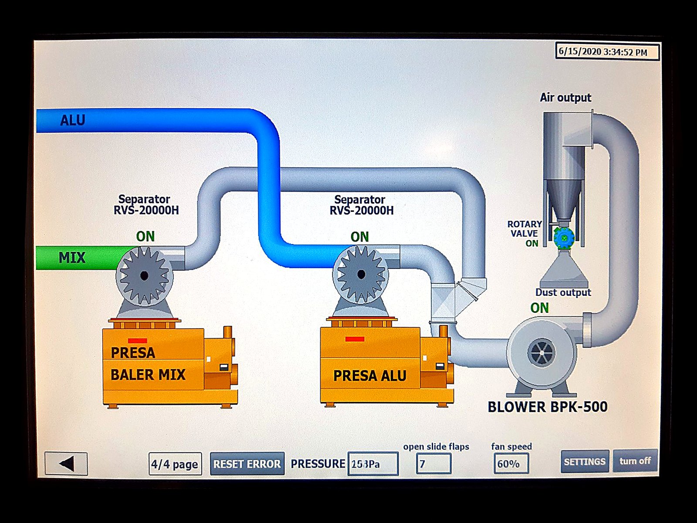The height and width of the screenshot is (523, 697).
Task: Click the green MIX pipe label
Action: click(x=72, y=258)
